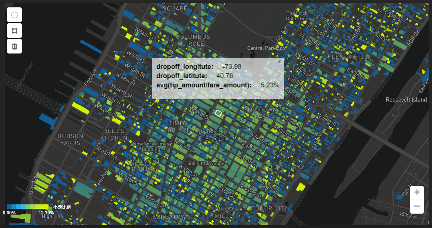Click the Hudson River label
Viewport: 432px width, 228px height.
coord(24,75)
